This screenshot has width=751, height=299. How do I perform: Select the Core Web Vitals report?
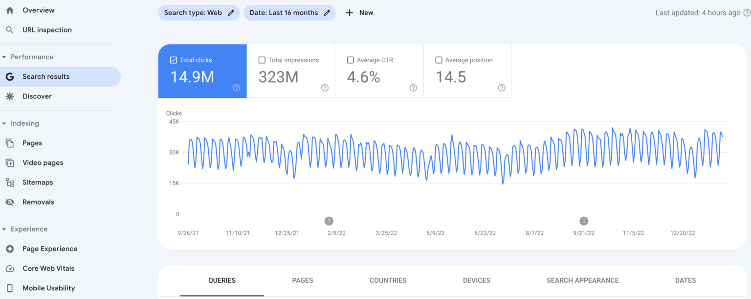click(48, 268)
